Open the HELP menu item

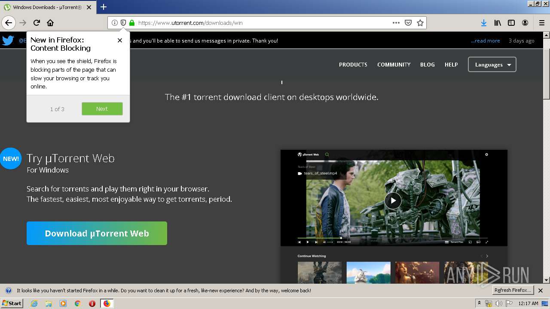click(x=451, y=65)
